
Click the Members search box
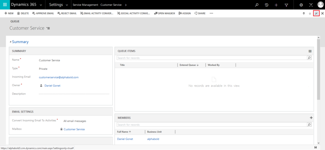point(212,125)
